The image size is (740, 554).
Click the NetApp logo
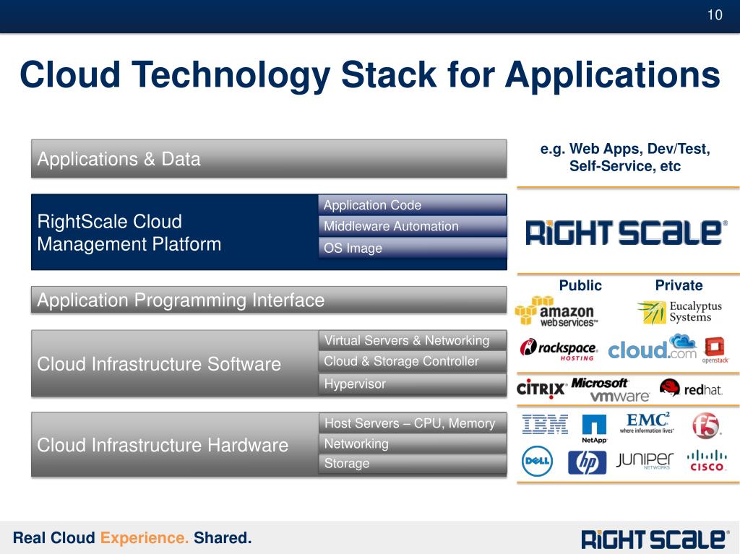point(594,429)
